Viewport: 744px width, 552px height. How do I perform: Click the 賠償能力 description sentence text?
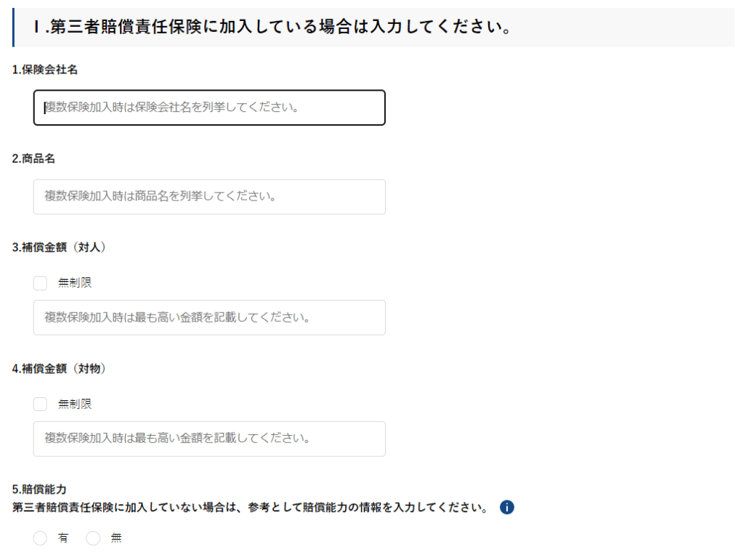(251, 507)
